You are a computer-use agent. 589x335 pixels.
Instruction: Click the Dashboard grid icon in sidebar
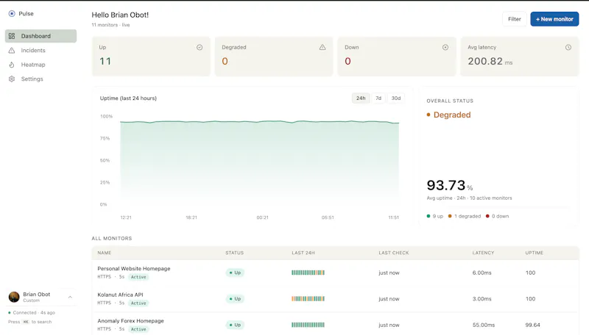click(12, 36)
